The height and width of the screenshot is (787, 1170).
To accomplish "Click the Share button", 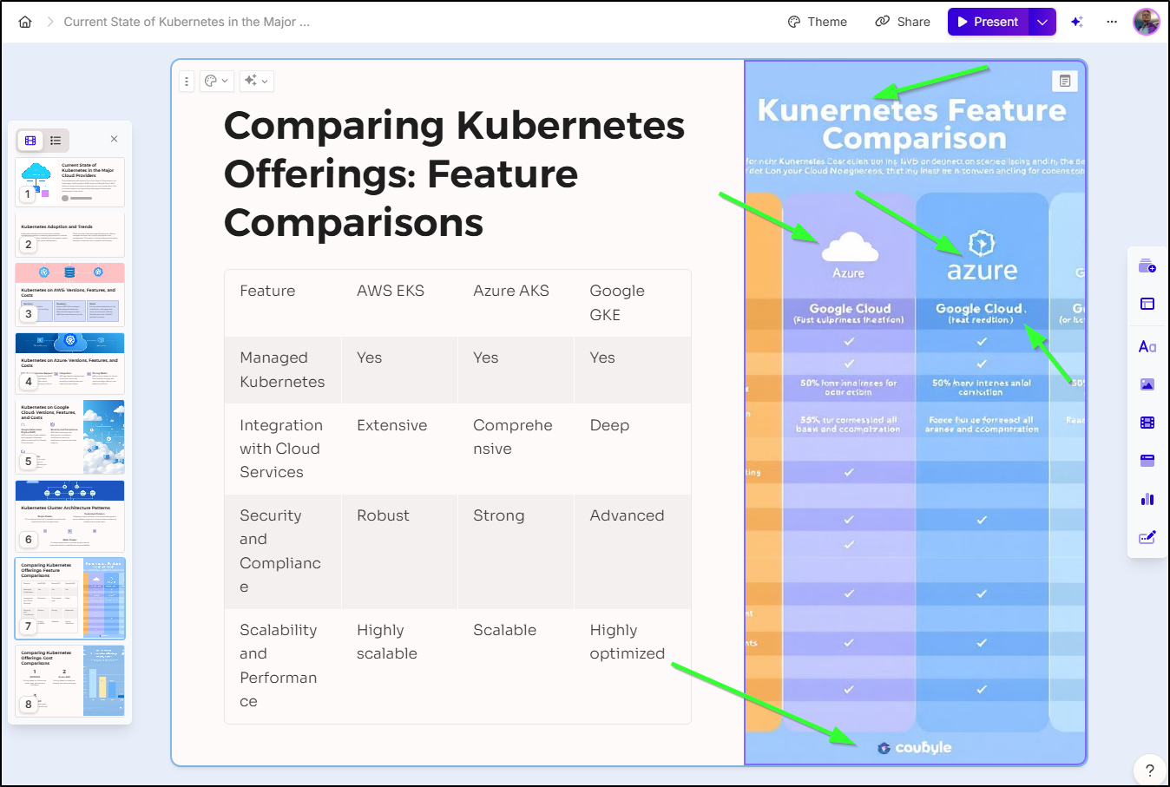I will pos(903,22).
